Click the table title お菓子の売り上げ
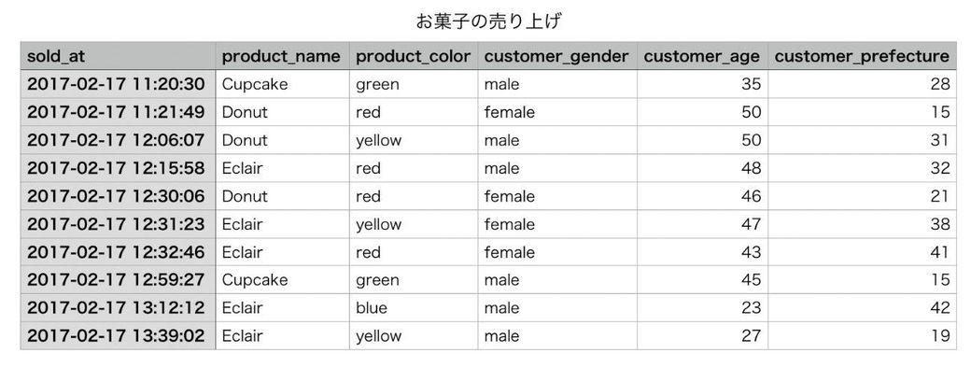This screenshot has width=971, height=367. pos(488,22)
